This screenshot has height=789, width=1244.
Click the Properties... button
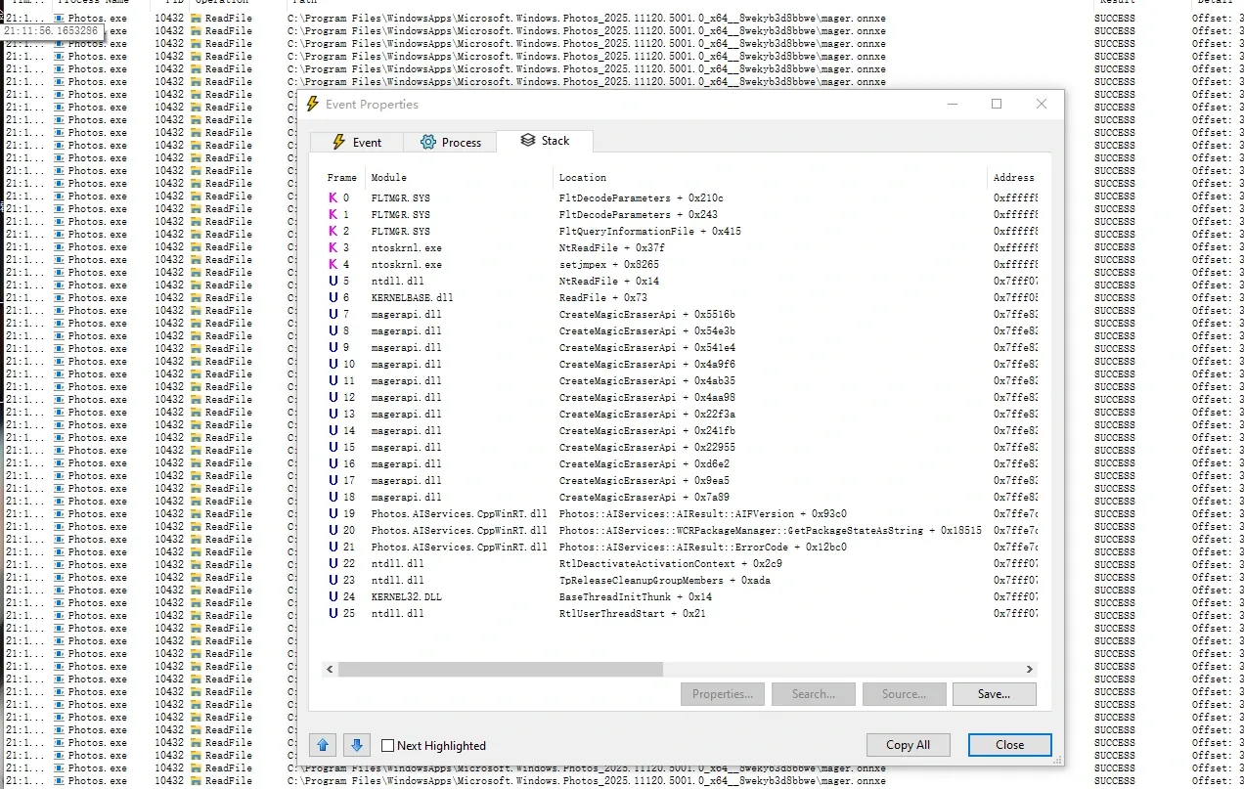(722, 694)
